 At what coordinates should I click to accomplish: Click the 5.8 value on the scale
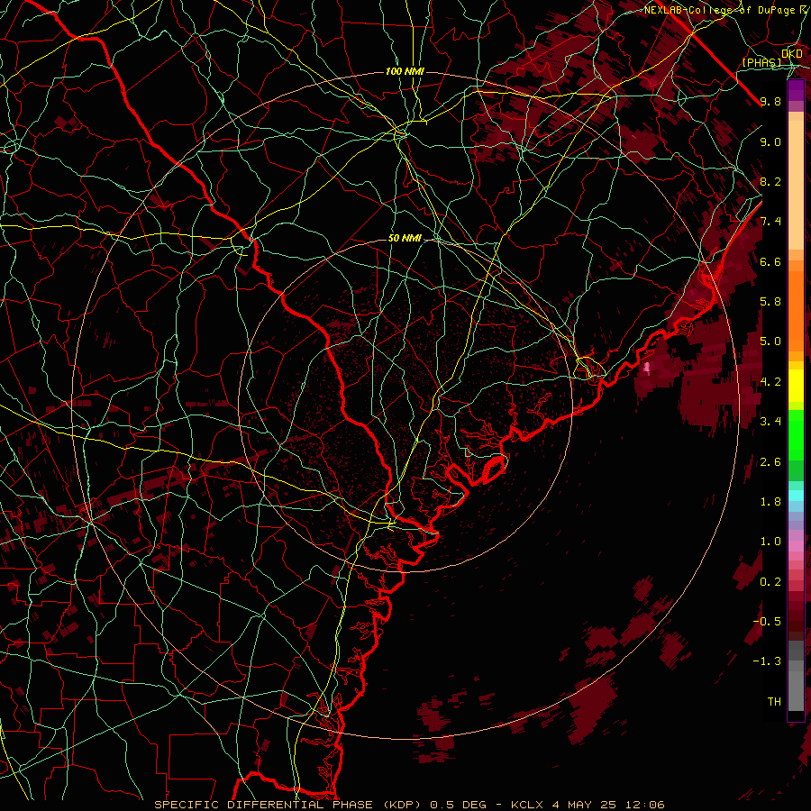(x=770, y=302)
